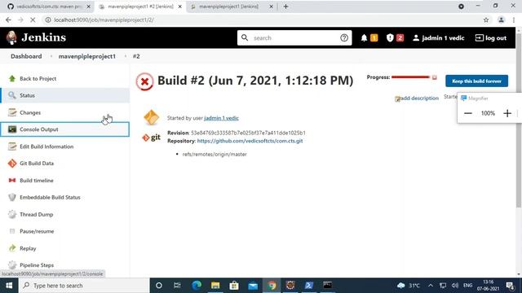
Task: Click the revision hash text
Action: tap(248, 133)
